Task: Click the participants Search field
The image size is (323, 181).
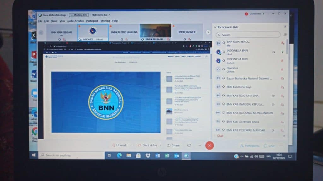Action: pyautogui.click(x=248, y=35)
